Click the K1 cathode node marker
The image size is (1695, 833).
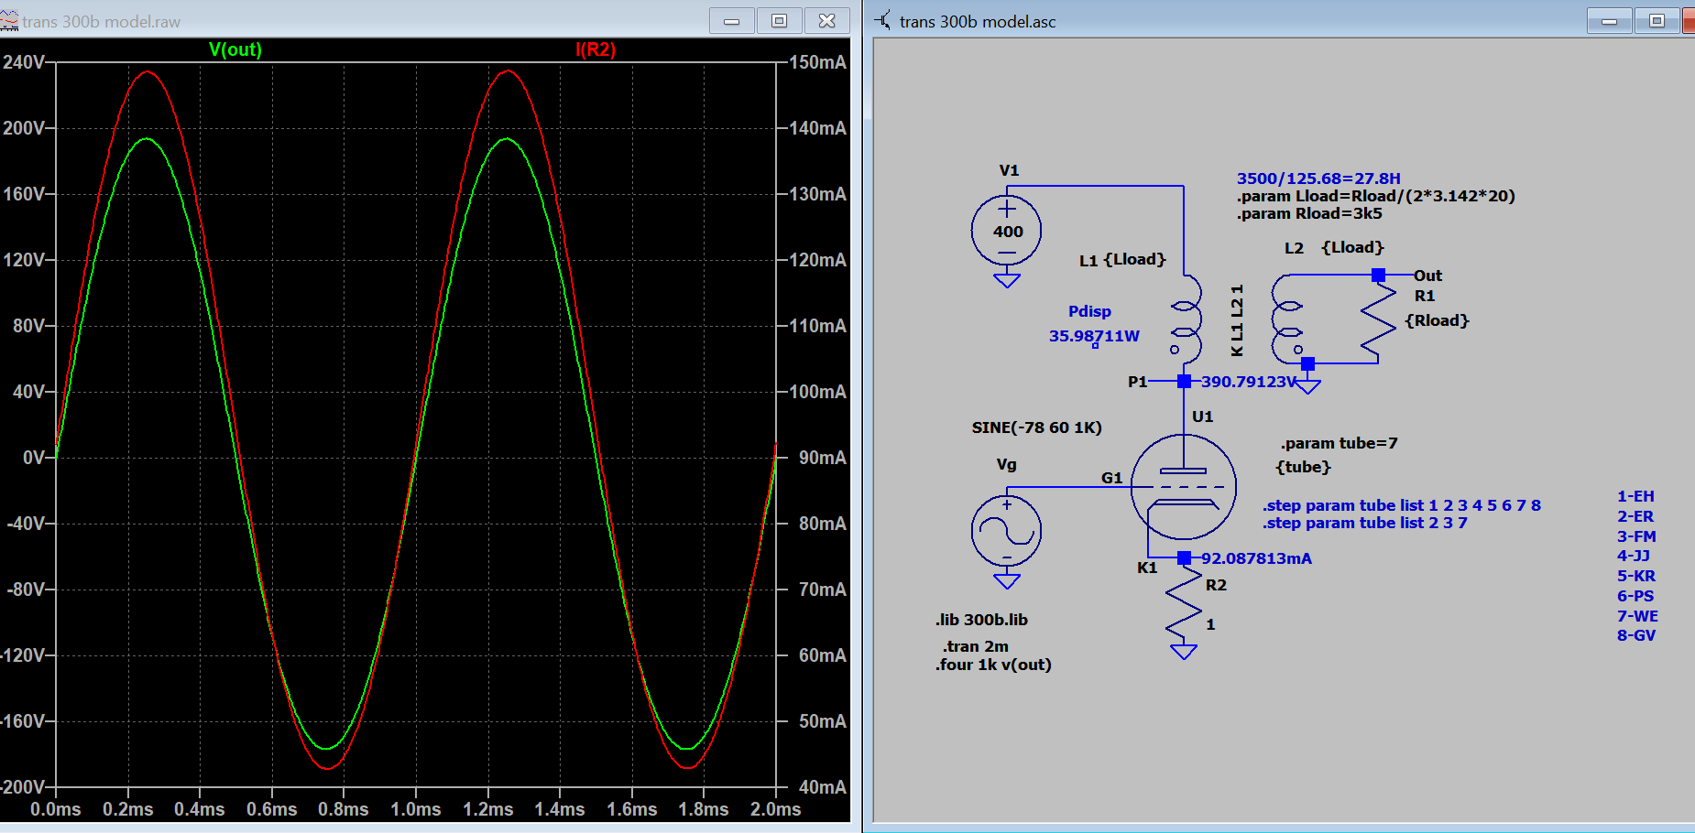pos(1184,557)
